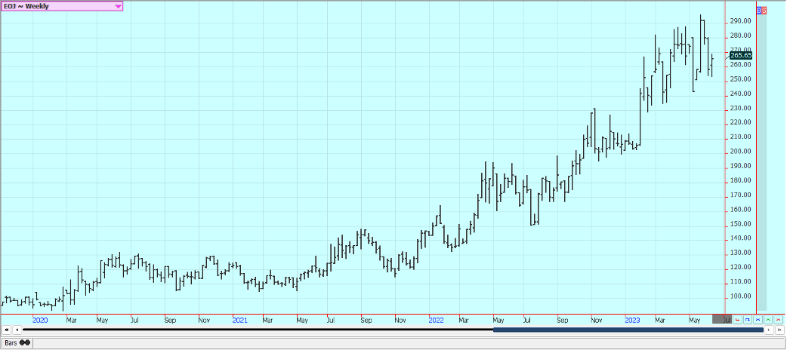
Task: Click the blue compress axis icon
Action: pos(758,320)
